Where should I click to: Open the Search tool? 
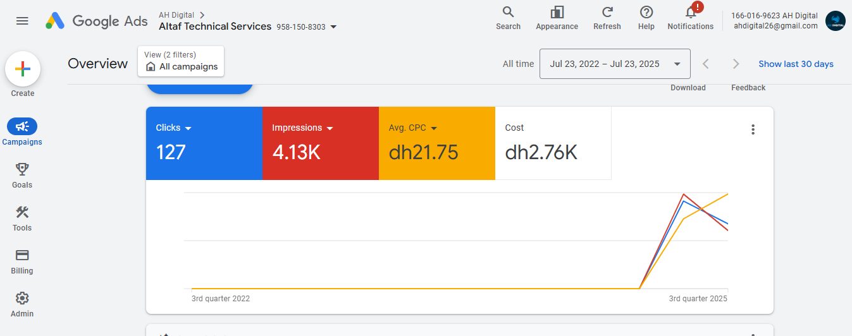point(508,18)
